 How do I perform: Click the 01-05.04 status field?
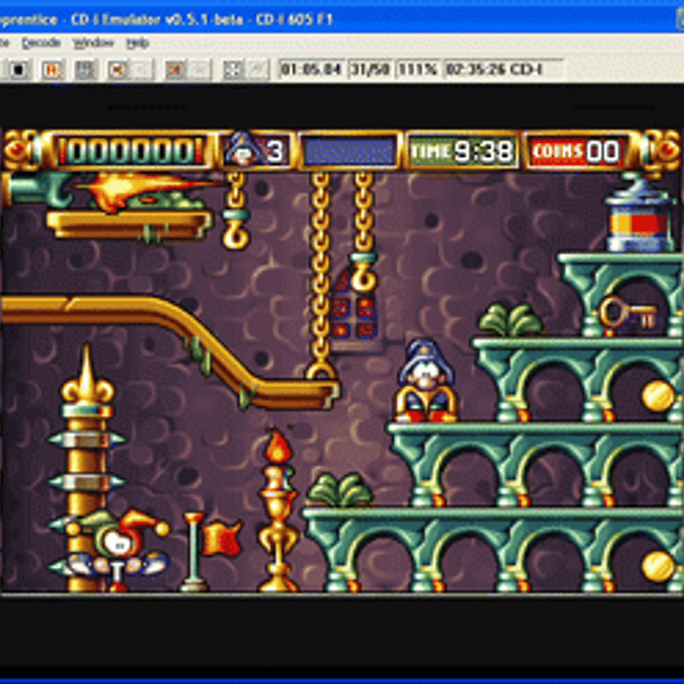coord(311,69)
